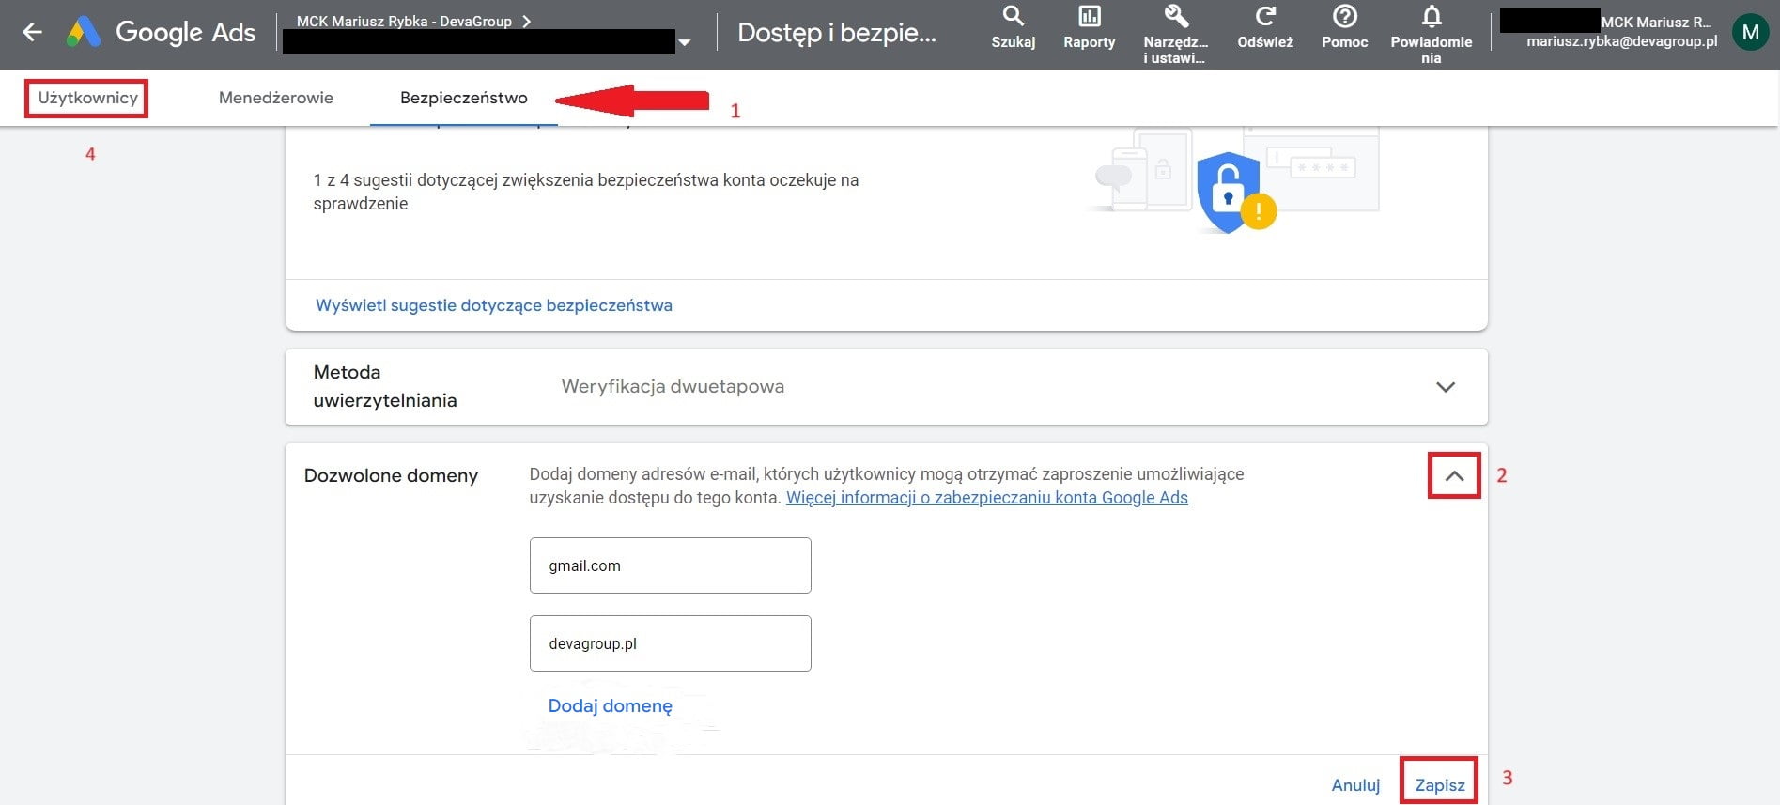Open Narzędzia i ustawienia wrench icon
The width and height of the screenshot is (1780, 805).
pos(1175,17)
